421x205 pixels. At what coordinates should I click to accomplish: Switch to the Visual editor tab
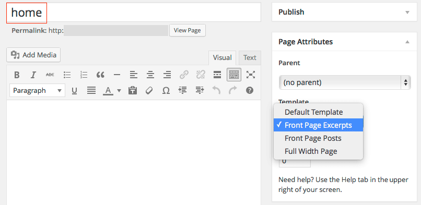(x=222, y=57)
